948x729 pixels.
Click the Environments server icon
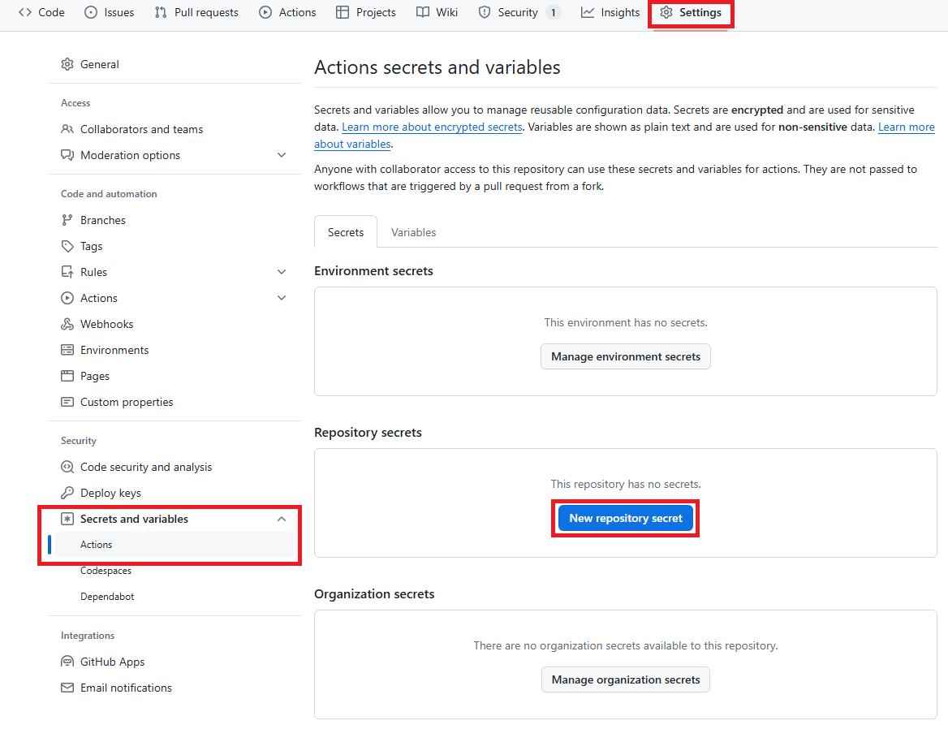tap(67, 350)
